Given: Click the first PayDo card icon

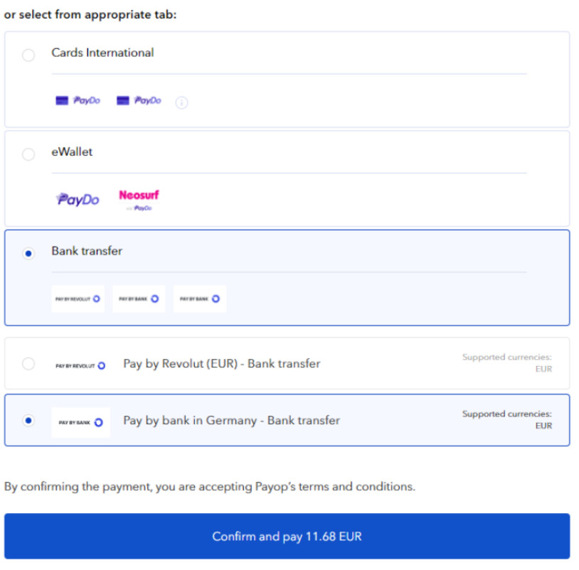Looking at the screenshot, I should click(x=78, y=100).
